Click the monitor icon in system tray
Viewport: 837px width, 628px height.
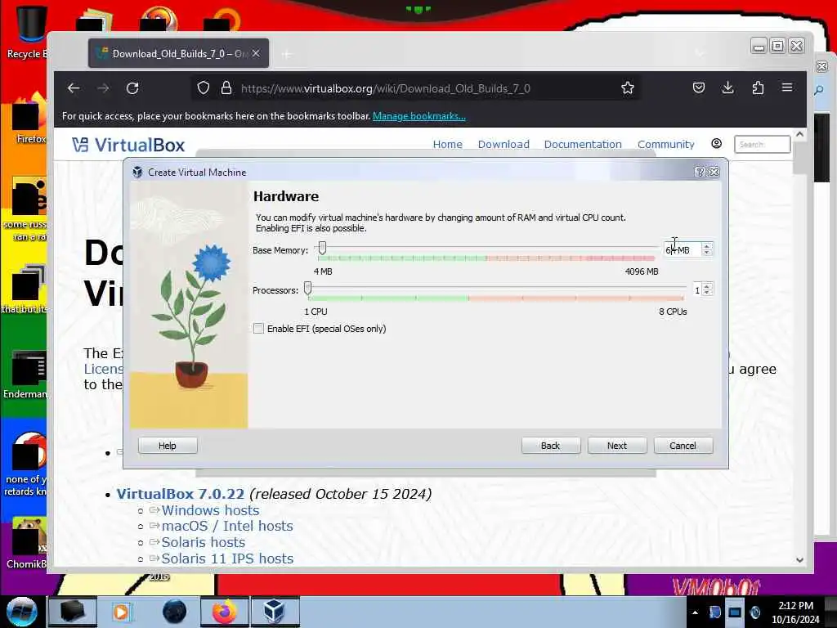[x=735, y=612]
